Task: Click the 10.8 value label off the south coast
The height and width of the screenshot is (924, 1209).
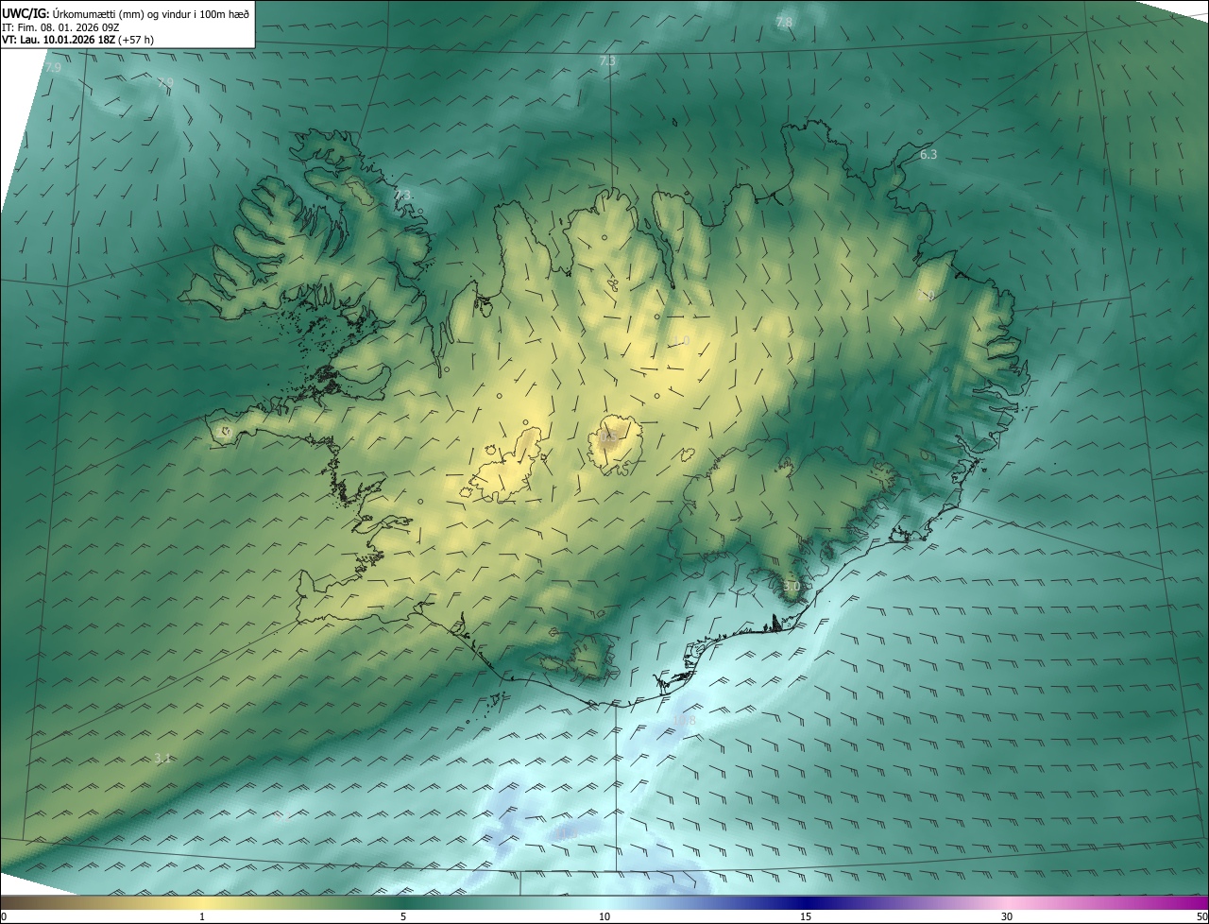Action: pyautogui.click(x=684, y=720)
